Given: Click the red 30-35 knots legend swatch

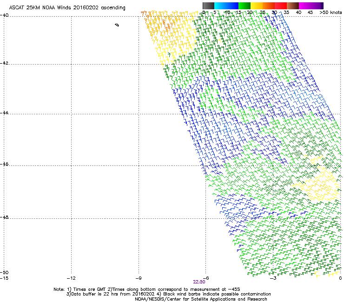Looking at the screenshot, I should pyautogui.click(x=281, y=6).
